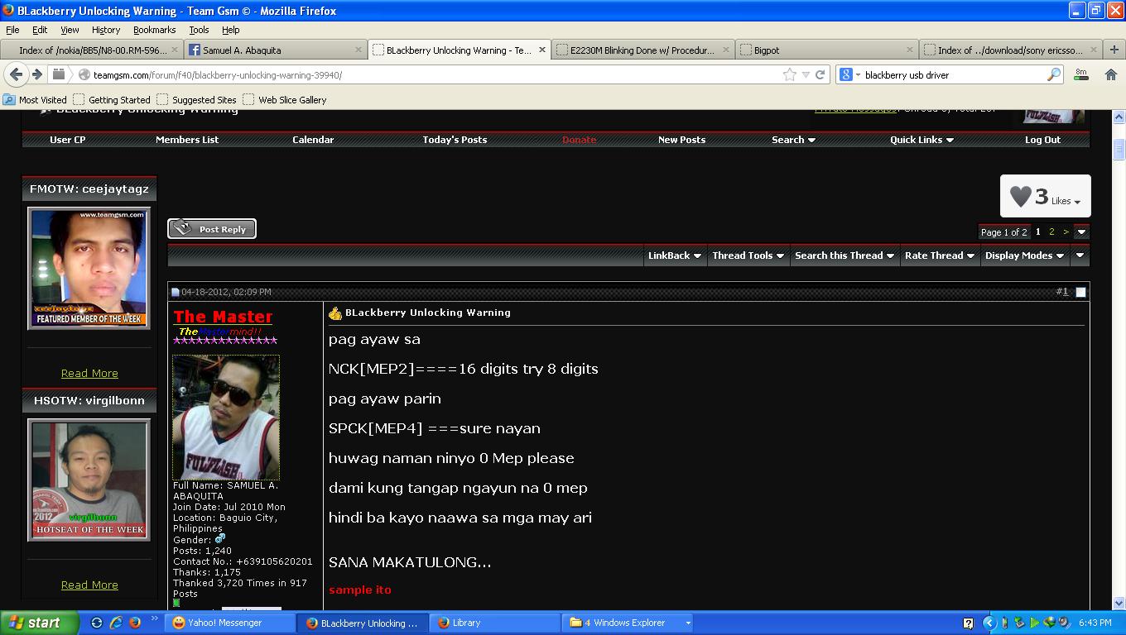The image size is (1126, 635).
Task: Go back with the Firefox back arrow
Action: [16, 74]
